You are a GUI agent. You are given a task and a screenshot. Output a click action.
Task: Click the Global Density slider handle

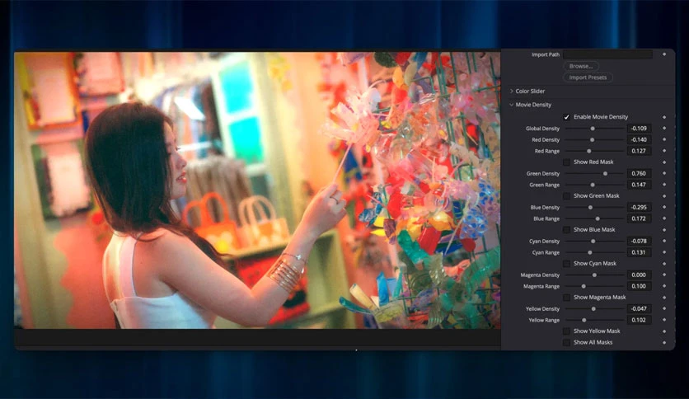click(x=593, y=129)
